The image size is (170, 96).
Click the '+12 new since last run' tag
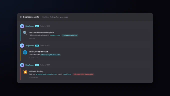click(x=70, y=35)
